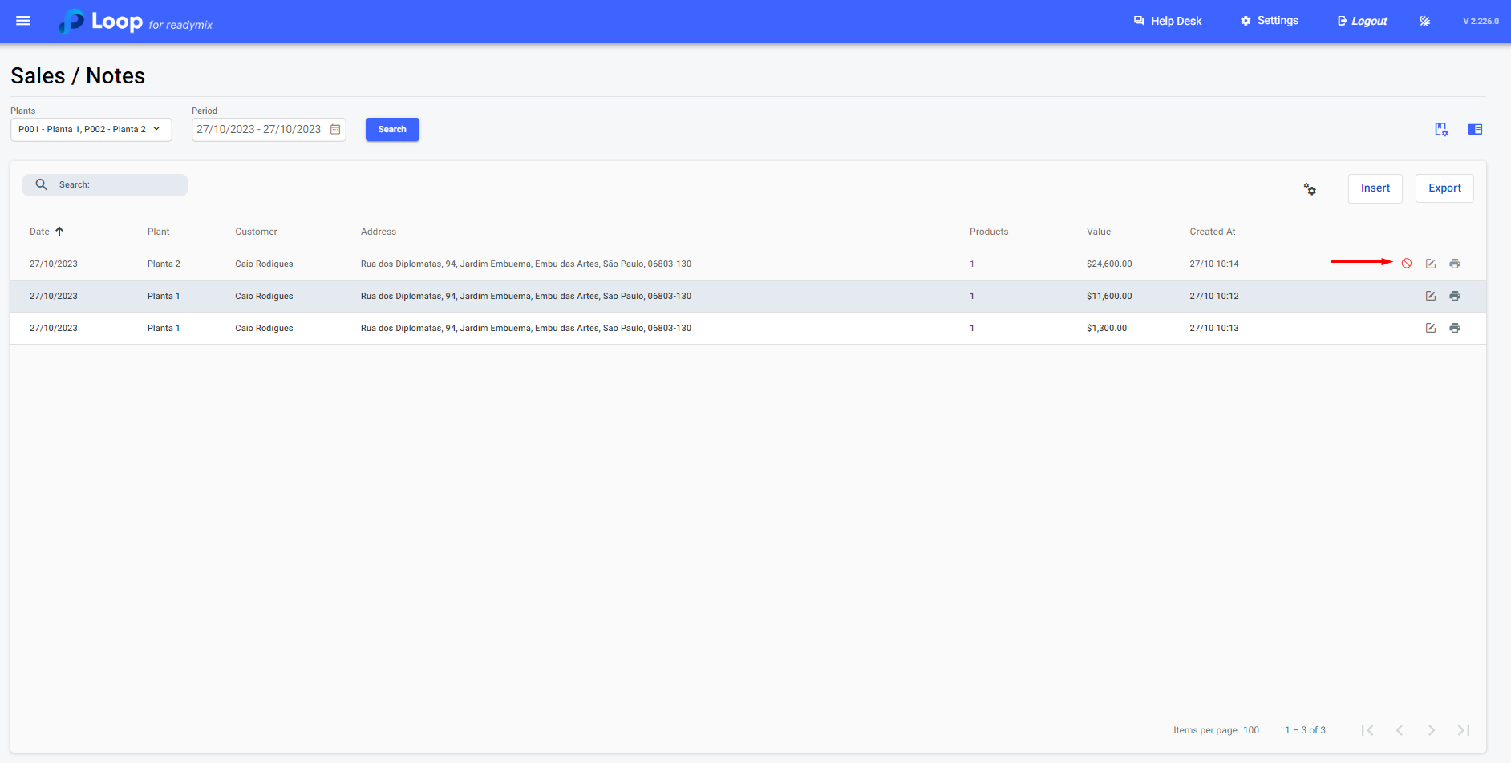Click the magic wand icon in header
The height and width of the screenshot is (763, 1511).
(1424, 21)
